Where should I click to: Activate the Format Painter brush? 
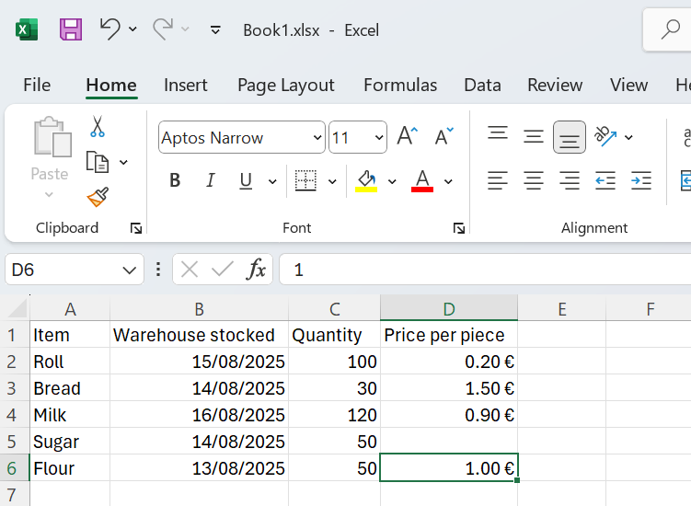(98, 197)
